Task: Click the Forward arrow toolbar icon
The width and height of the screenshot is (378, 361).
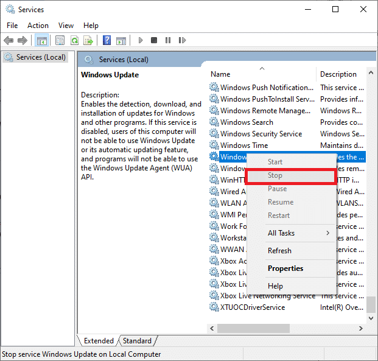Action: pos(23,40)
